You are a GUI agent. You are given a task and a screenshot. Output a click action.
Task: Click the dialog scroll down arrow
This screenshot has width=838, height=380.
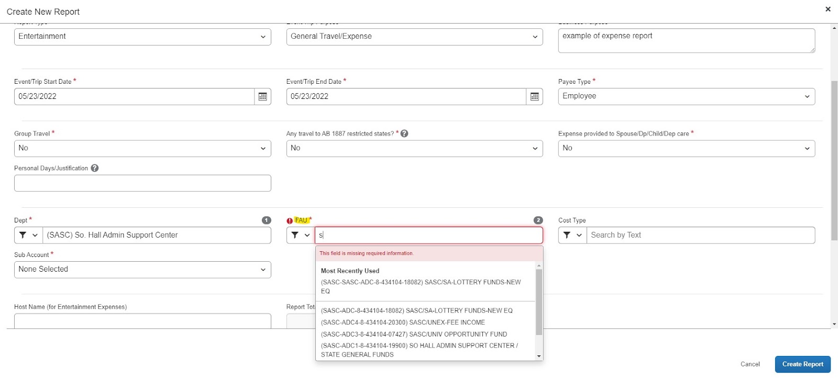(x=834, y=324)
